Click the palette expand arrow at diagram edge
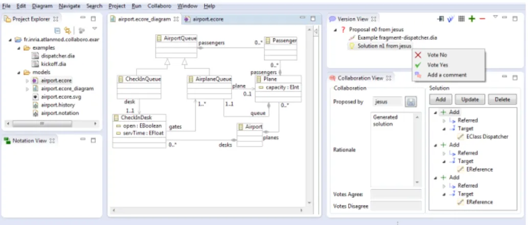The image size is (528, 225). (x=316, y=32)
